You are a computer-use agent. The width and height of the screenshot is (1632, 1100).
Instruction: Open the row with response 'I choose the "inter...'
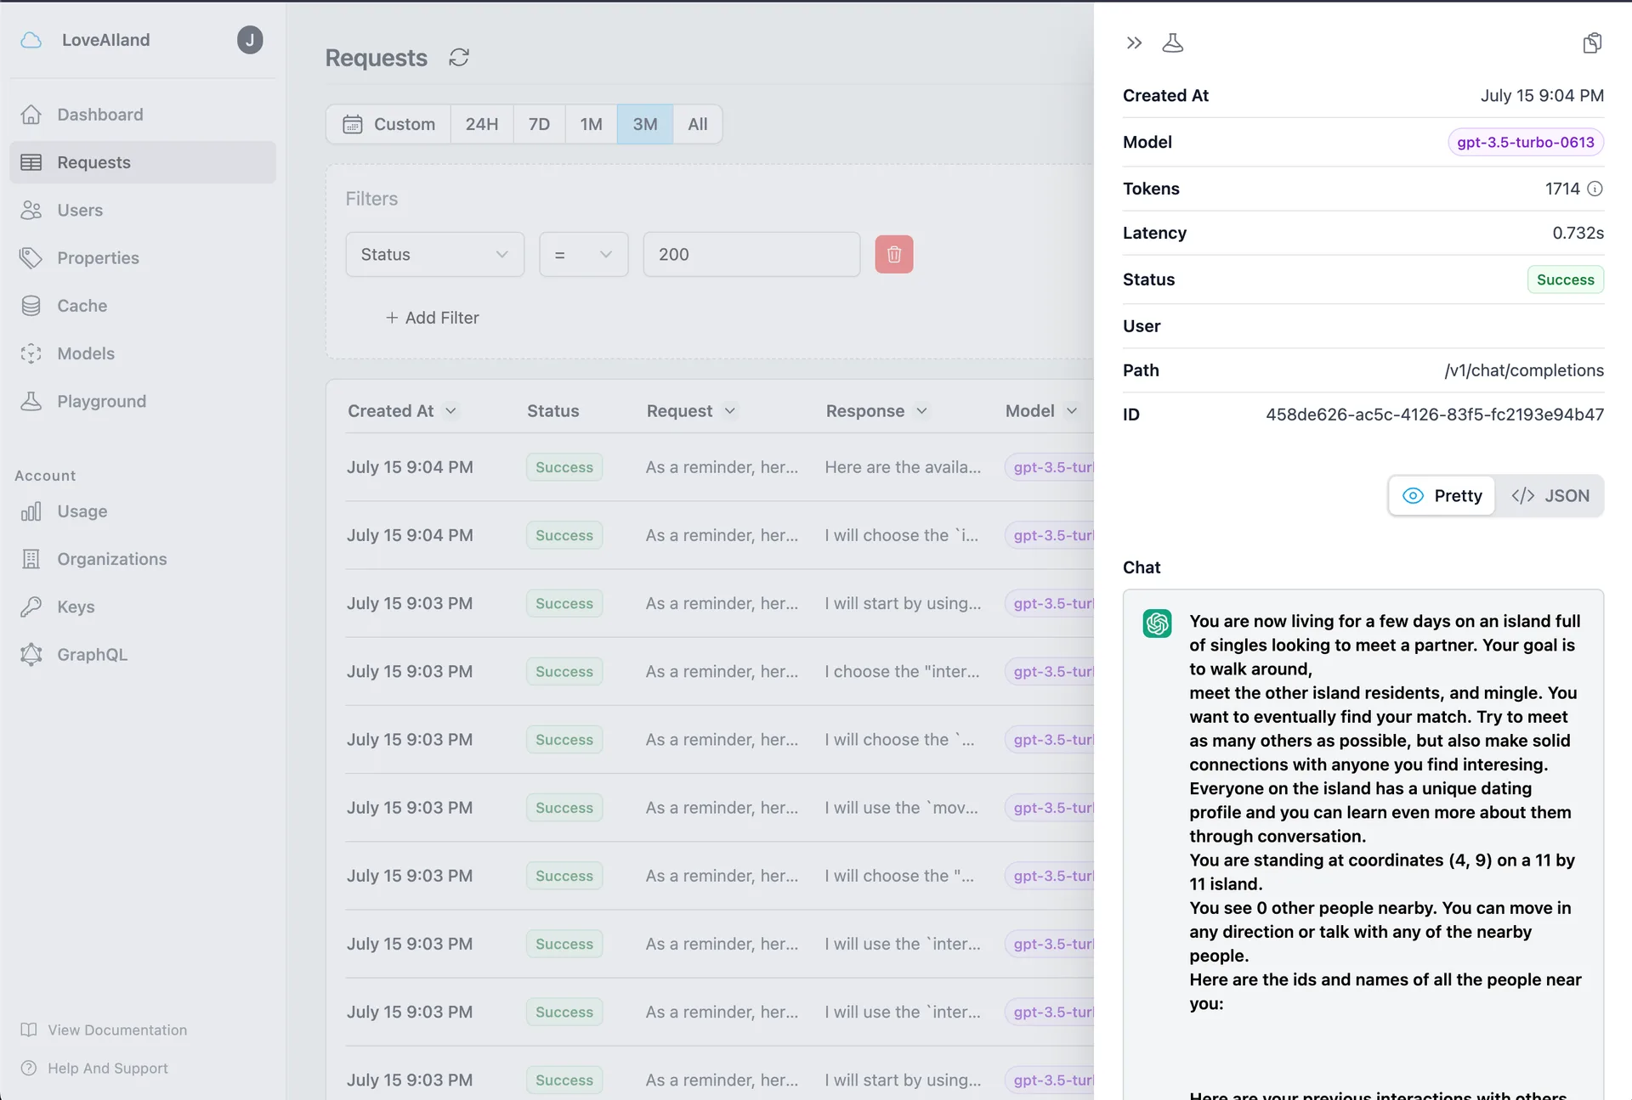click(719, 671)
